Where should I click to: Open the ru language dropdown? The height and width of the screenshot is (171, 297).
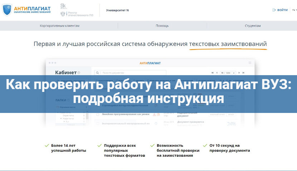coord(294,10)
